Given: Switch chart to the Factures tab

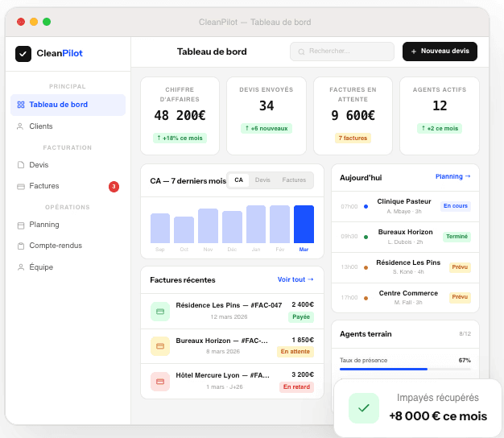Looking at the screenshot, I should (x=294, y=180).
